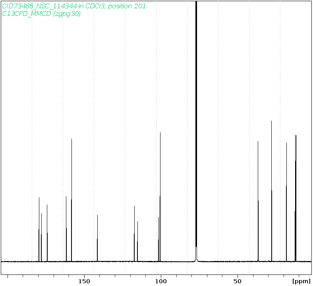Click the 150 ppm axis label
This screenshot has width=313, height=286.
click(84, 281)
